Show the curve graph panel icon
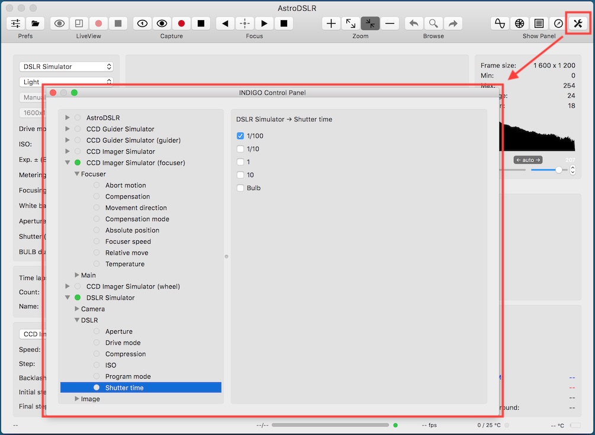This screenshot has width=595, height=435. 500,24
